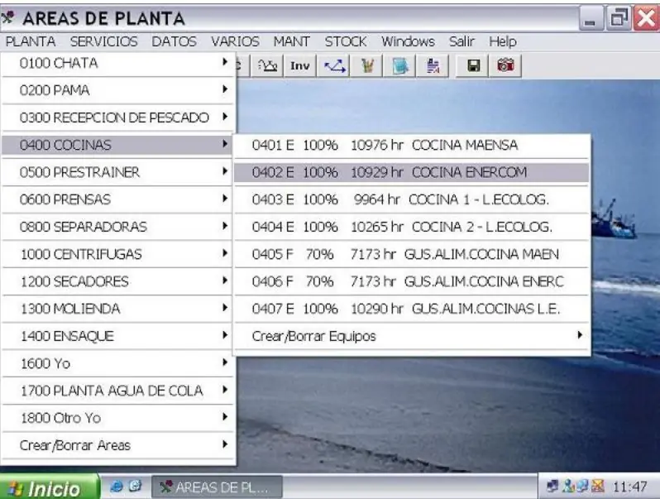Open the MANT menu

click(291, 41)
